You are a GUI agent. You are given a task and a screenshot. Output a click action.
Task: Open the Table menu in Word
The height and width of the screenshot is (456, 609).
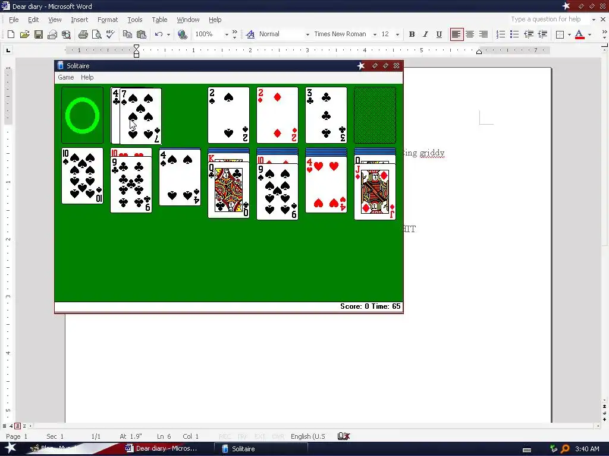click(x=159, y=20)
